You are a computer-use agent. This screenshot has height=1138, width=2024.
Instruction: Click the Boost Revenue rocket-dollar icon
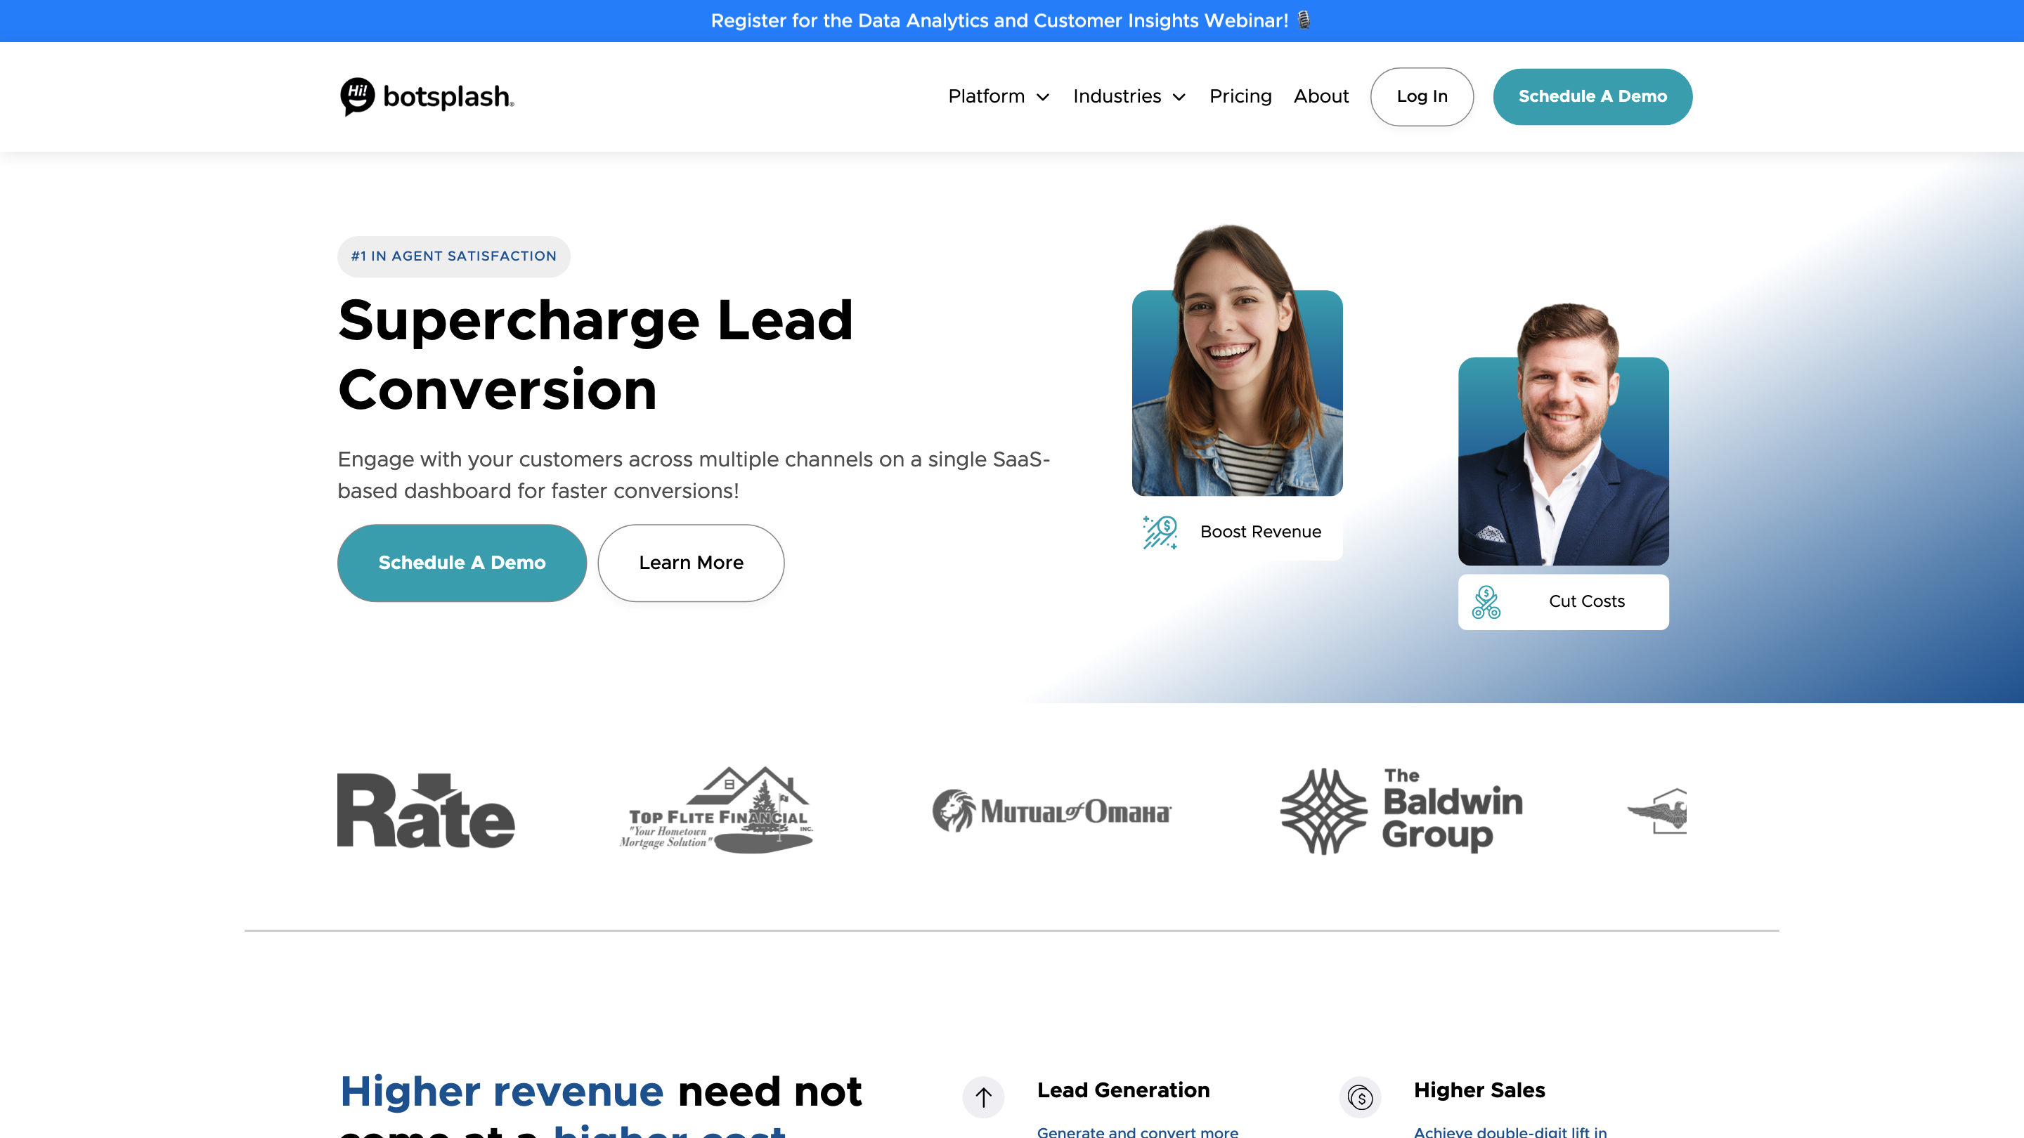pyautogui.click(x=1159, y=532)
